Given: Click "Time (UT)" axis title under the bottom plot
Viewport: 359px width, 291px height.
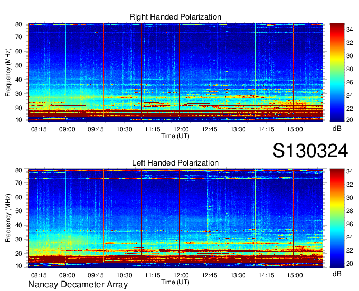Looking at the screenshot, I should click(x=175, y=282).
